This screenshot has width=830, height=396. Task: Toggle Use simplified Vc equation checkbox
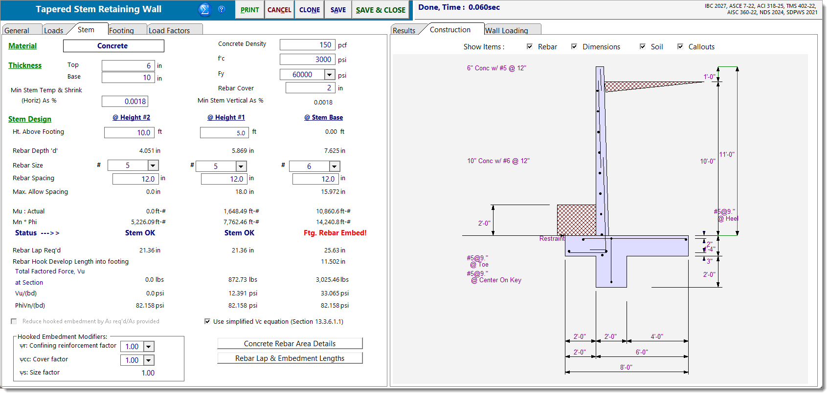click(207, 321)
